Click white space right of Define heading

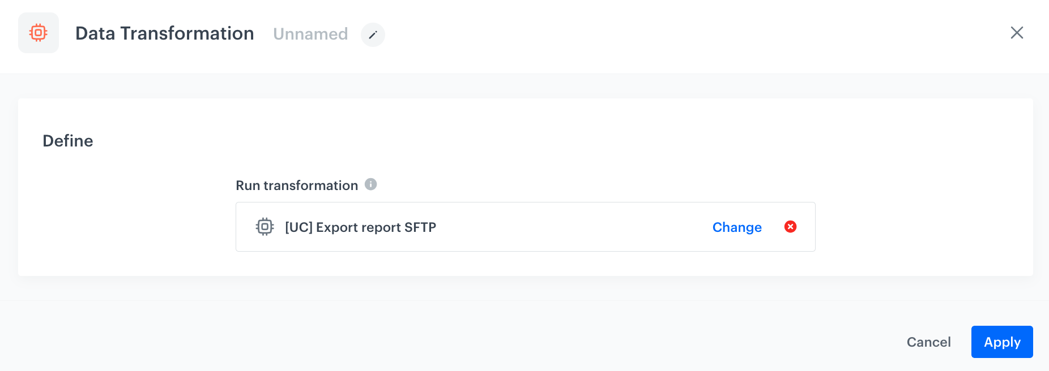[510, 141]
